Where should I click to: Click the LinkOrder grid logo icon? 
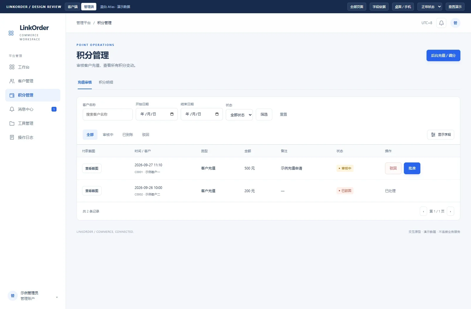(11, 33)
